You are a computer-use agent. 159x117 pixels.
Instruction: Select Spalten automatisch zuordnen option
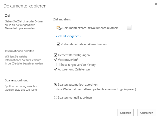pos(56,84)
